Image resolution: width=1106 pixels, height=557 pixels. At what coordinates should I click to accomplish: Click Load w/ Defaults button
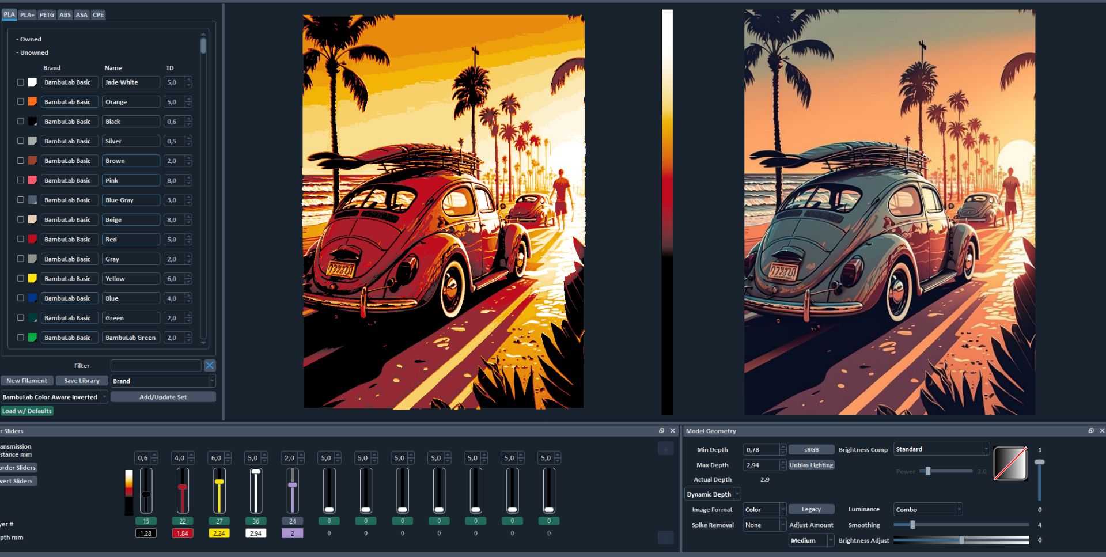pos(27,411)
